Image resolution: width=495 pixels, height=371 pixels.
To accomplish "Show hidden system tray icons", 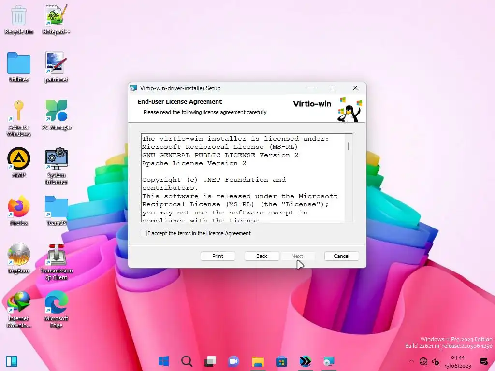I will click(411, 361).
